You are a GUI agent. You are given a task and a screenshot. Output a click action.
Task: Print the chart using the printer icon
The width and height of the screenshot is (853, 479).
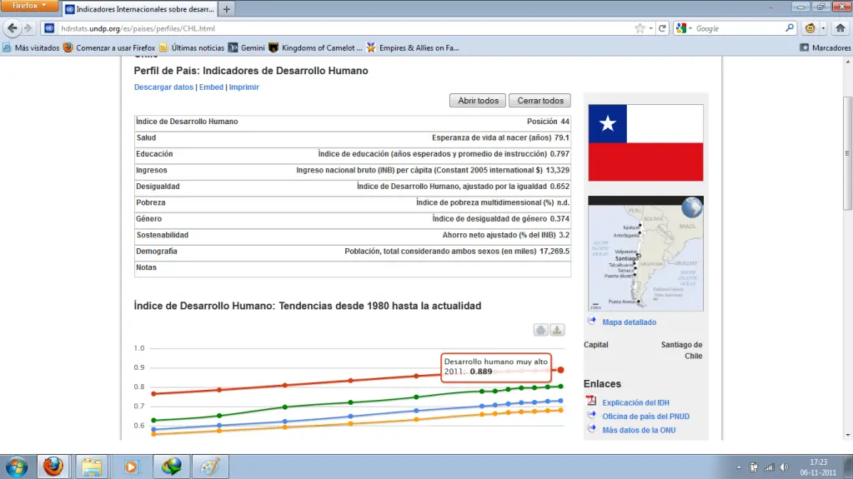(x=540, y=330)
